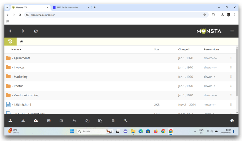Expand the Agreements folder dropdown arrow
This screenshot has width=242, height=141.
[12, 58]
